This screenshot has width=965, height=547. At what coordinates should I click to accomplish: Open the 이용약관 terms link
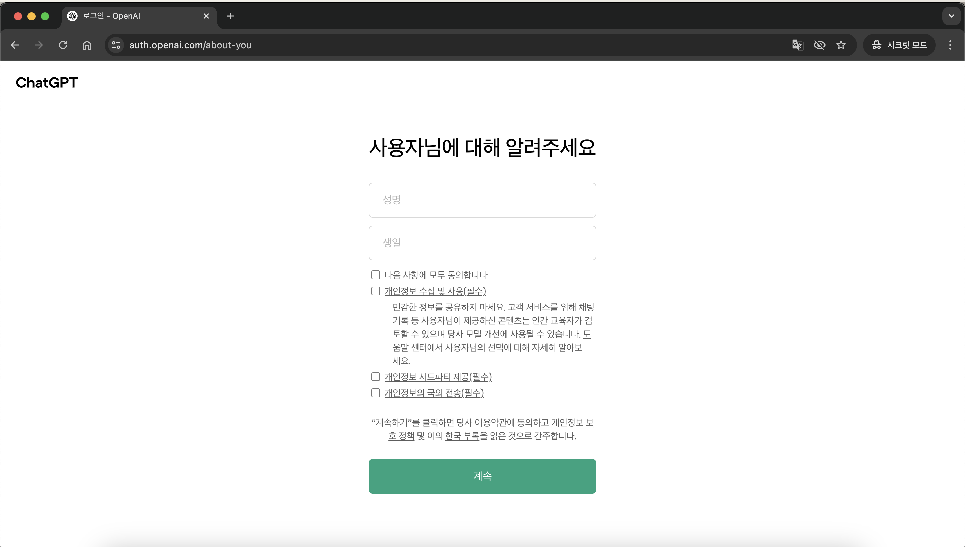[491, 423]
